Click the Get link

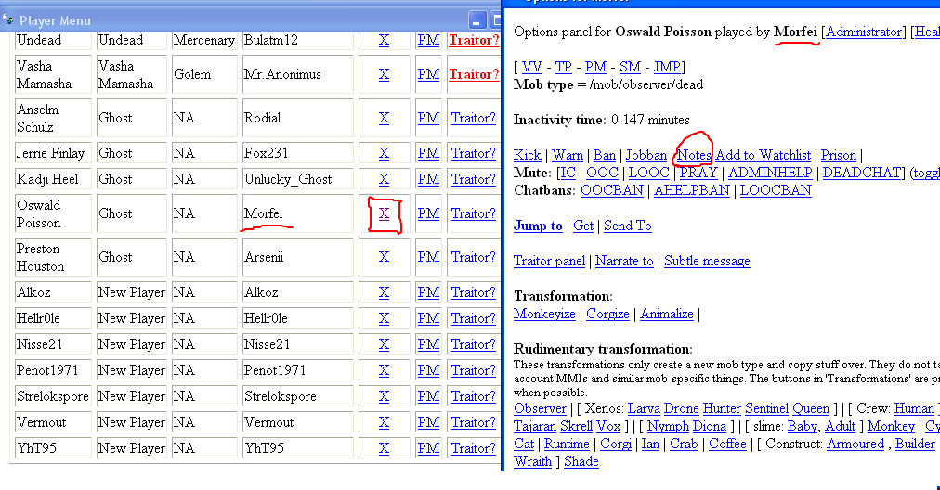(582, 226)
